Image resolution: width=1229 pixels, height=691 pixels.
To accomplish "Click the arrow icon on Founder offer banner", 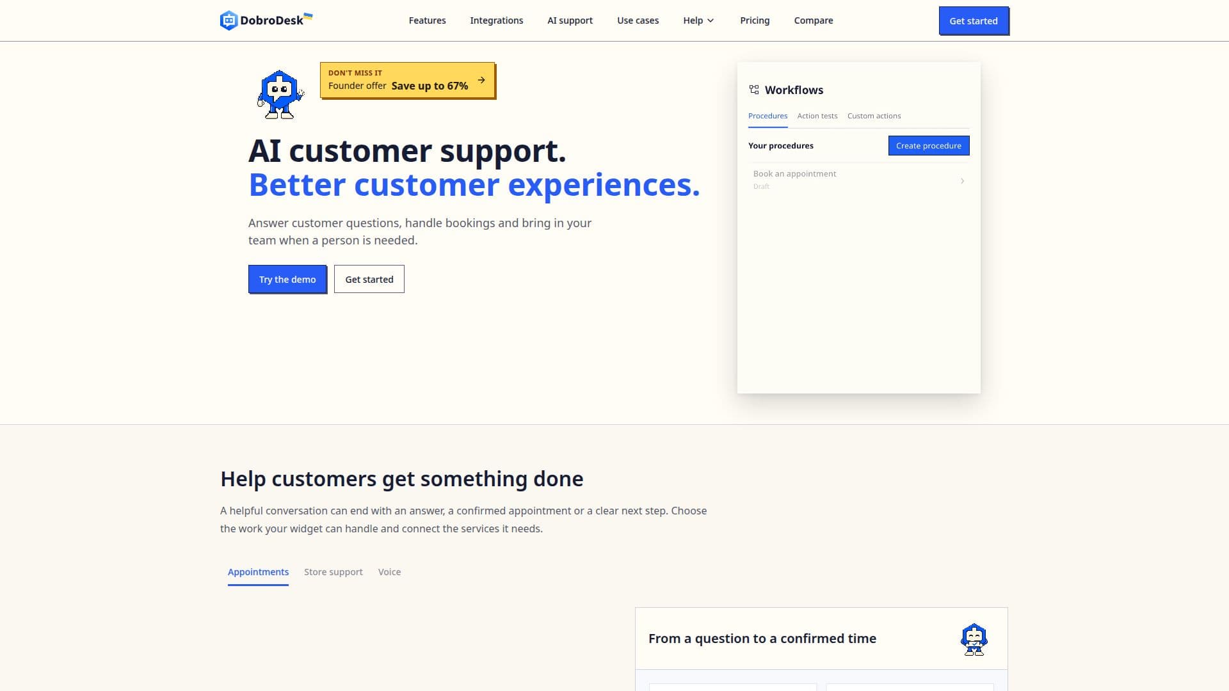I will click(x=481, y=80).
